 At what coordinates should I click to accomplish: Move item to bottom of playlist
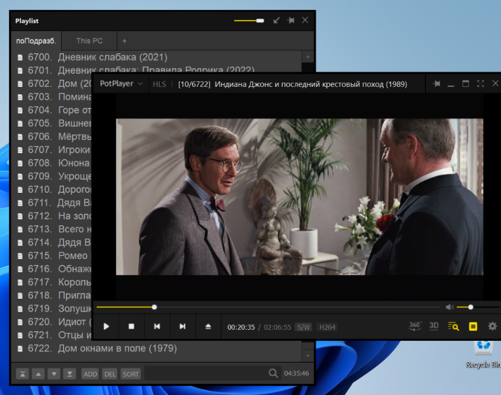pos(69,374)
